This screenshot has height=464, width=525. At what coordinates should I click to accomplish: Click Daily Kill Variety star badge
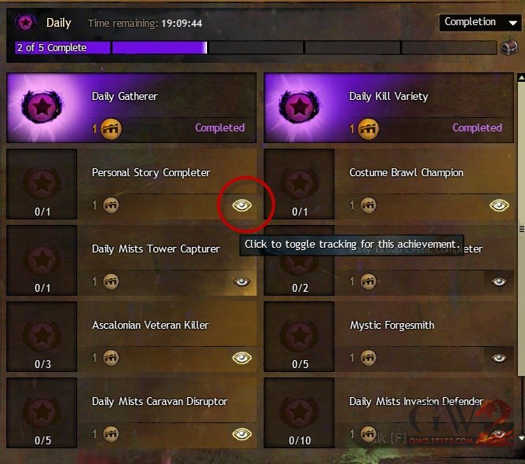point(299,106)
